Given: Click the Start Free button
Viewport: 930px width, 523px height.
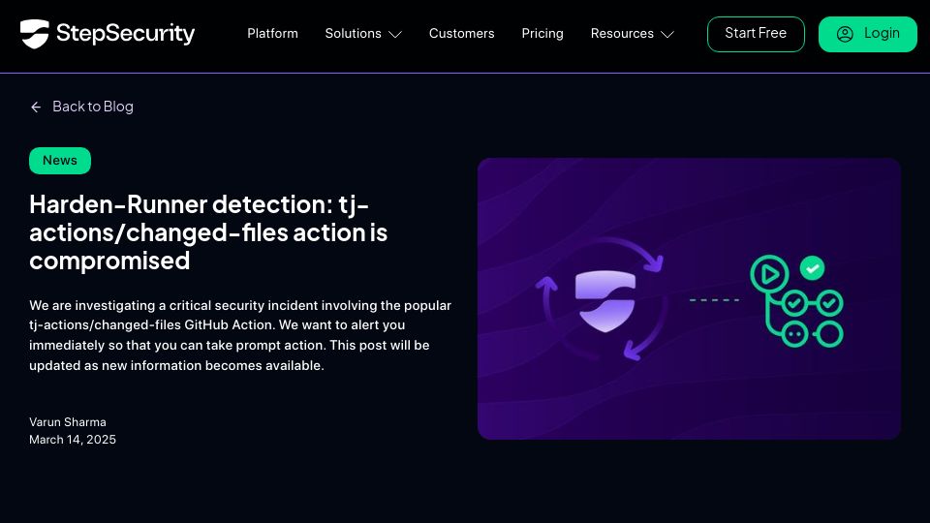Looking at the screenshot, I should (756, 34).
